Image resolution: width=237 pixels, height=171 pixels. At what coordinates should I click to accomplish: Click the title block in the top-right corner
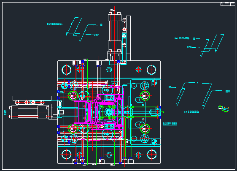(x=228, y=4)
